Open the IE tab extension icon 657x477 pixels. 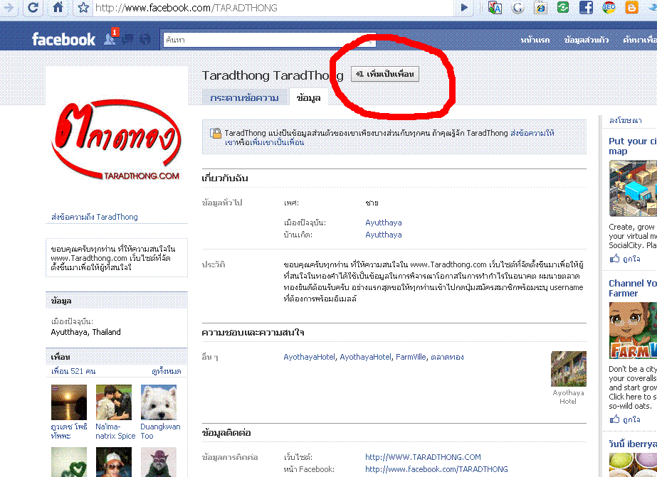tap(540, 8)
